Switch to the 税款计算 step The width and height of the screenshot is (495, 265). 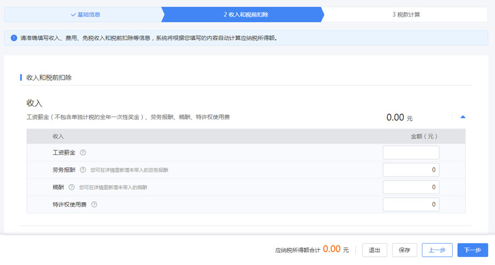(x=406, y=15)
